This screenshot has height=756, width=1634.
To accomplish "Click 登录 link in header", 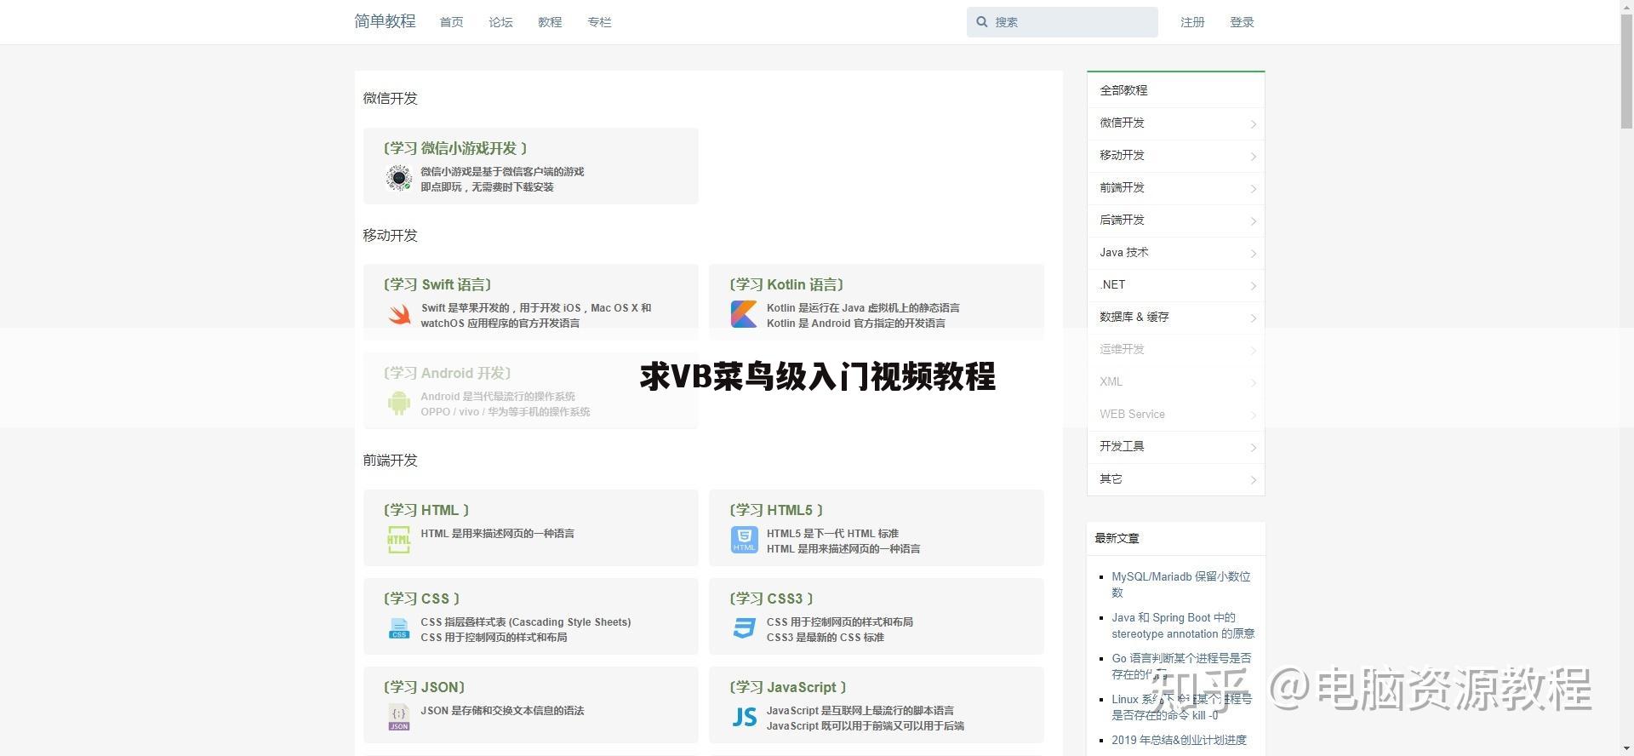I will pos(1242,22).
